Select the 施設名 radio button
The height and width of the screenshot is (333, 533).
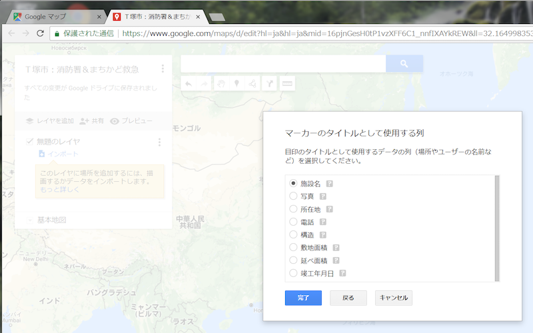coord(293,183)
